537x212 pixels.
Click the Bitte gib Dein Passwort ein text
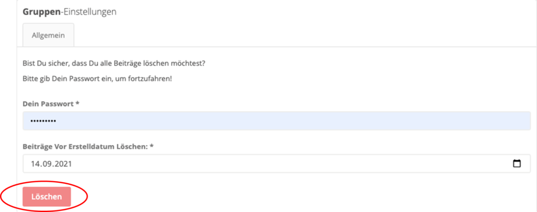click(x=97, y=79)
